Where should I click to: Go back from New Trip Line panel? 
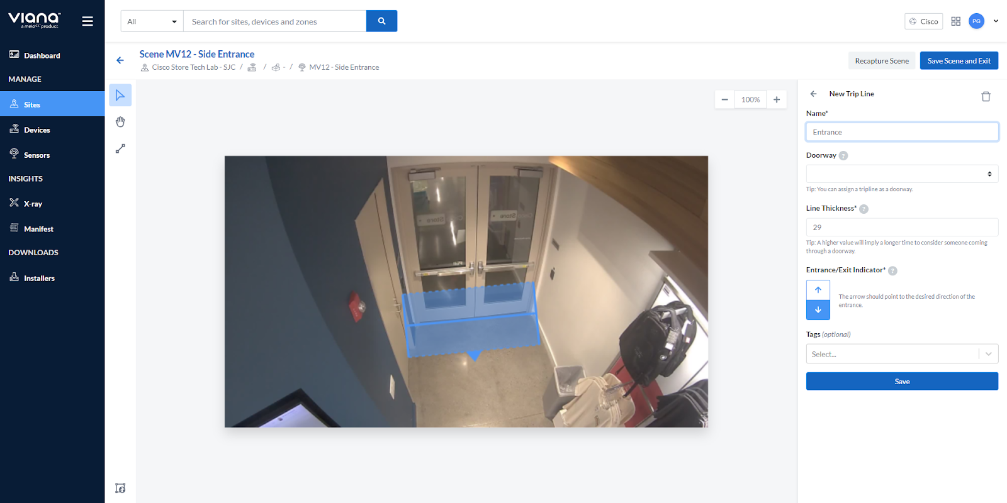click(x=813, y=94)
